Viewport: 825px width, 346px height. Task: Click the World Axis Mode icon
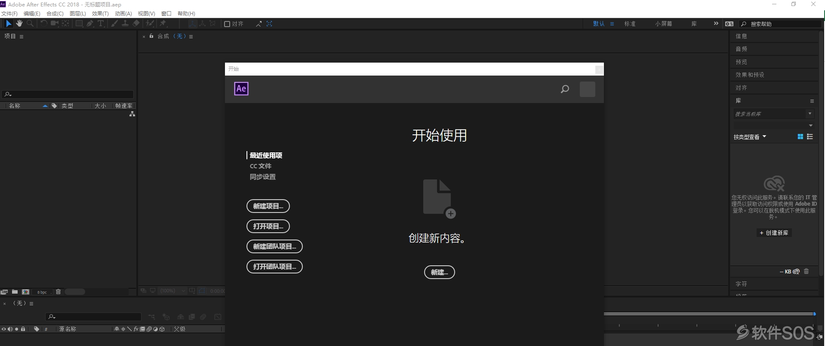203,24
